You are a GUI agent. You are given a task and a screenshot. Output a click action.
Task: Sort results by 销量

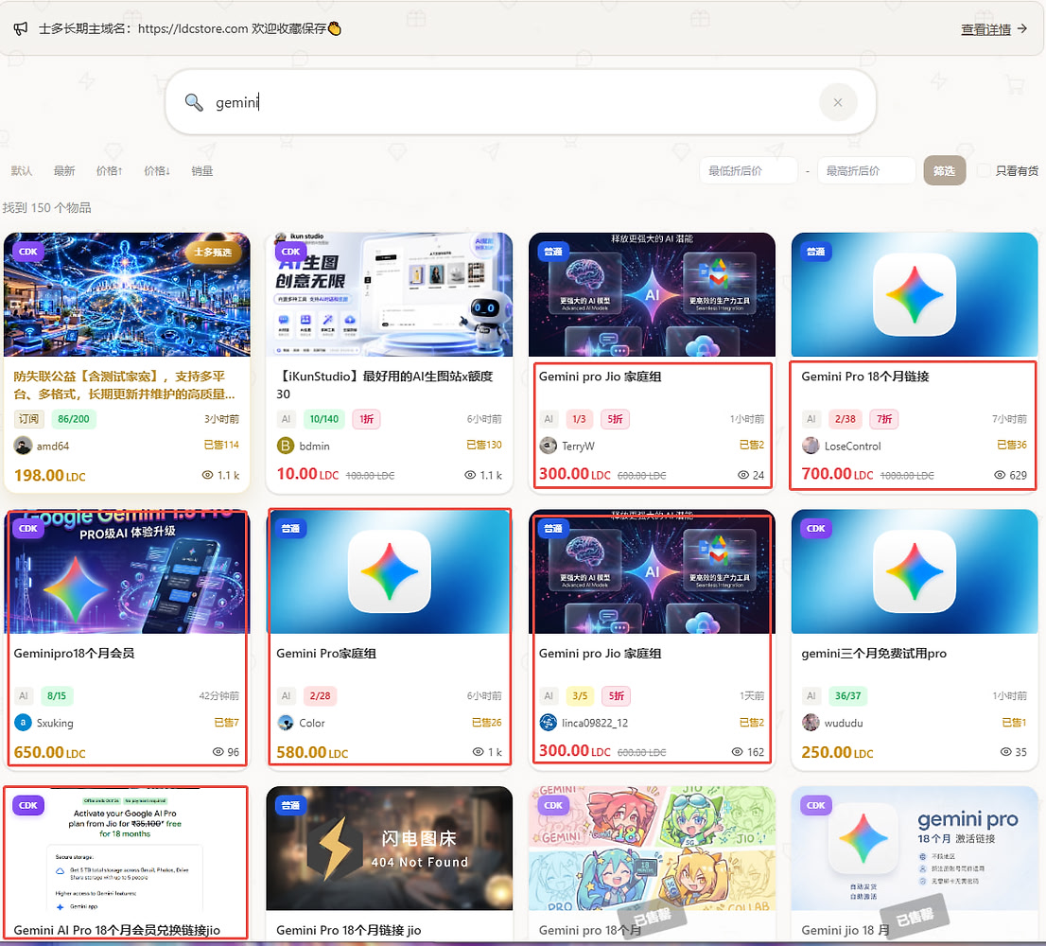202,171
